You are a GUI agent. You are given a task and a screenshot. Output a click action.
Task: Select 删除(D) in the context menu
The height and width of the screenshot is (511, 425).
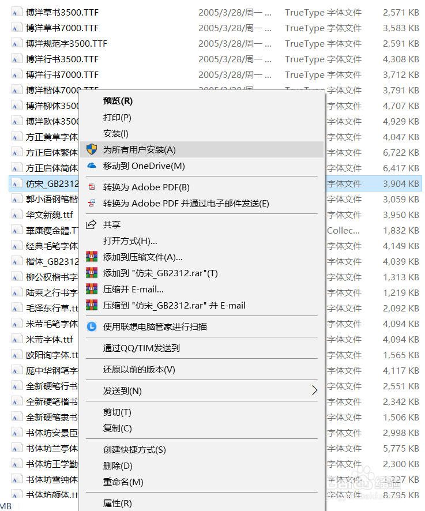tap(118, 465)
